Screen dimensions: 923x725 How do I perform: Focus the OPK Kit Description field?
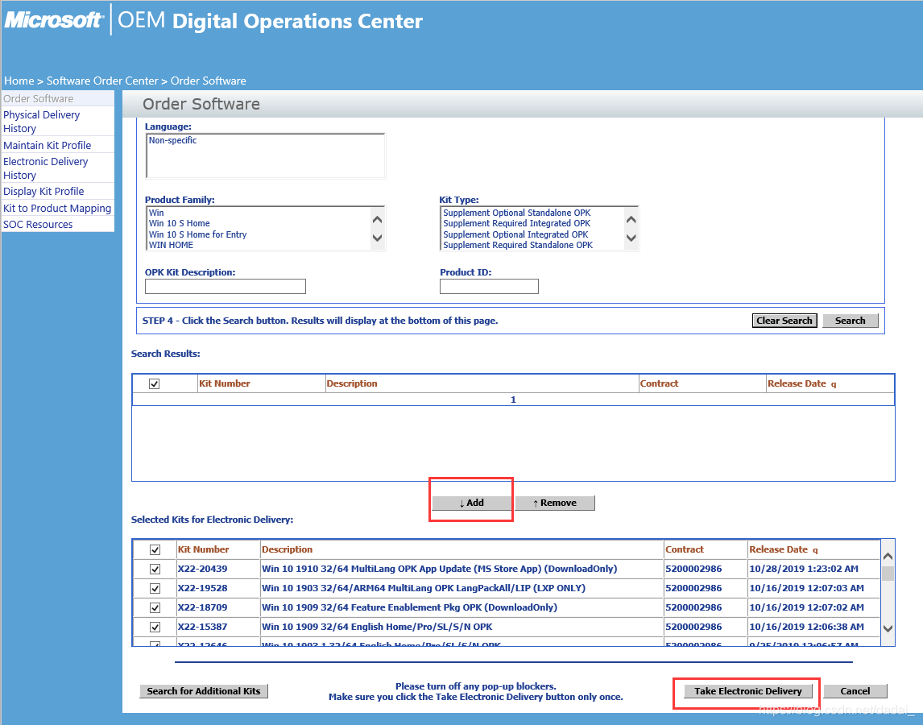(226, 286)
